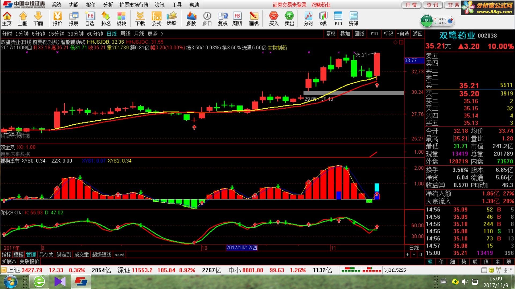The height and width of the screenshot is (289, 515).
Task: Select the 5分钟 period tab
Action: click(x=38, y=34)
